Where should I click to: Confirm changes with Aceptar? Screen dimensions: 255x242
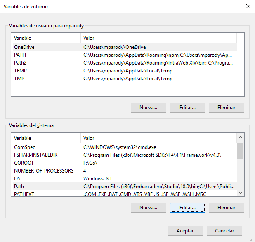[185, 231]
